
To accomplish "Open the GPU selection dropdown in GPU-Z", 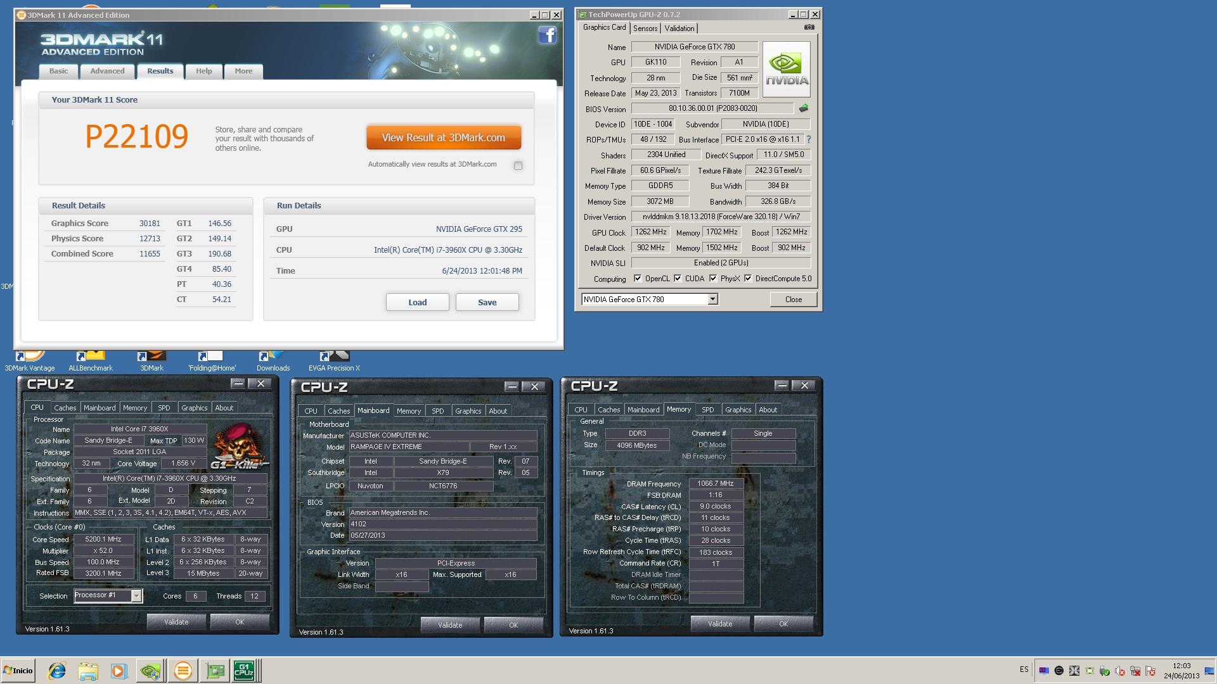I will click(712, 299).
